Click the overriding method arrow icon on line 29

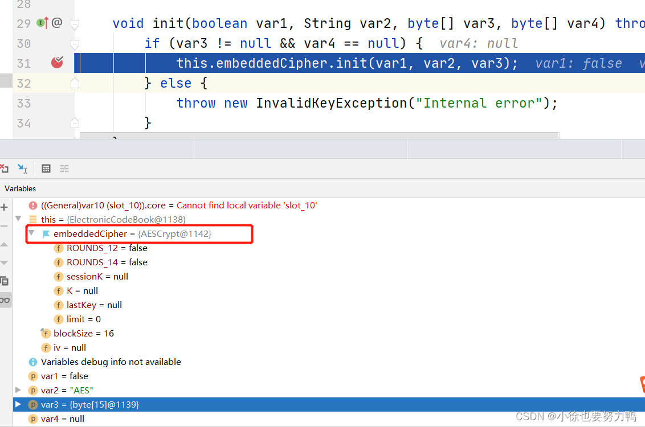[x=46, y=23]
